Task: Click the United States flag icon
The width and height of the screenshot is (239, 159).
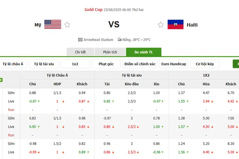Action: [x=53, y=25]
